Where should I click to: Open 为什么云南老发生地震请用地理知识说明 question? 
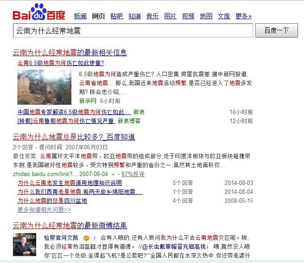70,183
